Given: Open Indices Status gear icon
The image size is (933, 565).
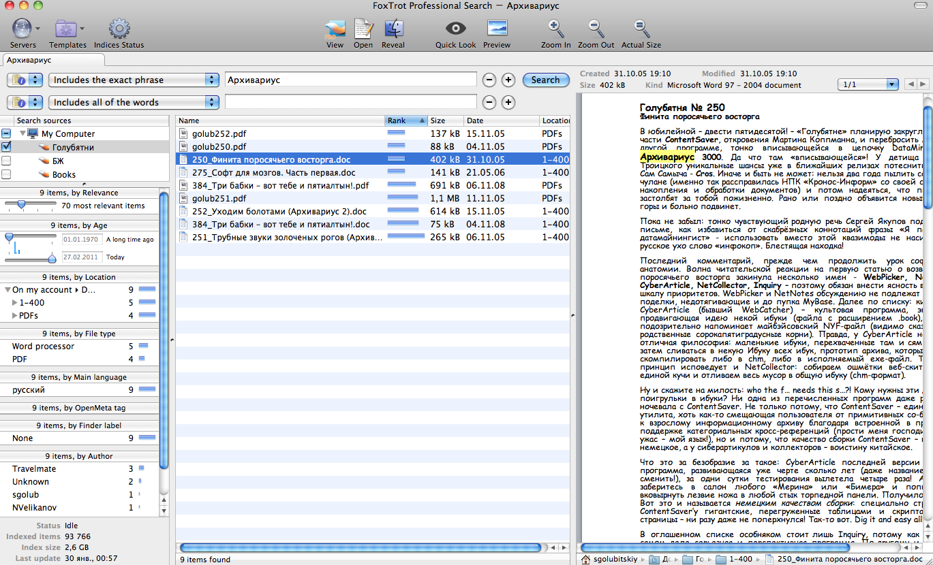Looking at the screenshot, I should click(x=119, y=29).
